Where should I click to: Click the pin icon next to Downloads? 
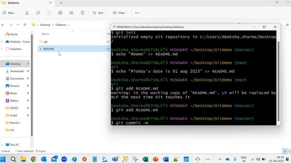[x=28, y=71]
